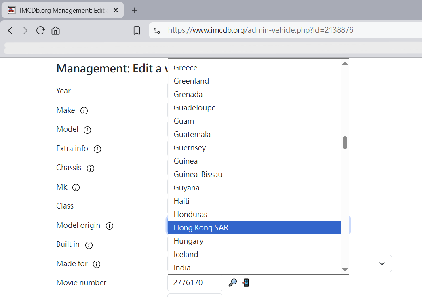Open info icon for Model origin

[110, 226]
